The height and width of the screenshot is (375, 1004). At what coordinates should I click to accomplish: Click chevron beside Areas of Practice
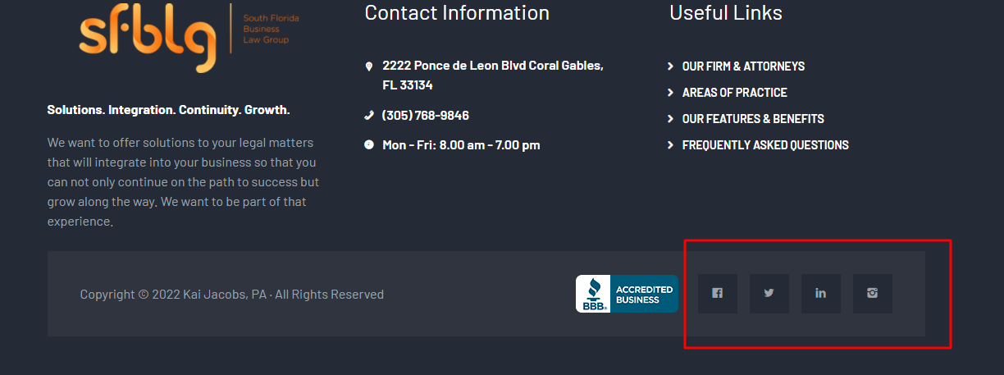tap(671, 93)
